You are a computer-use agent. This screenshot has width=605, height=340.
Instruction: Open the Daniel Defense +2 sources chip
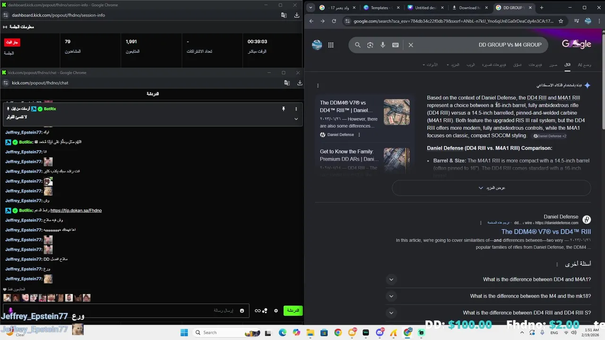[550, 136]
